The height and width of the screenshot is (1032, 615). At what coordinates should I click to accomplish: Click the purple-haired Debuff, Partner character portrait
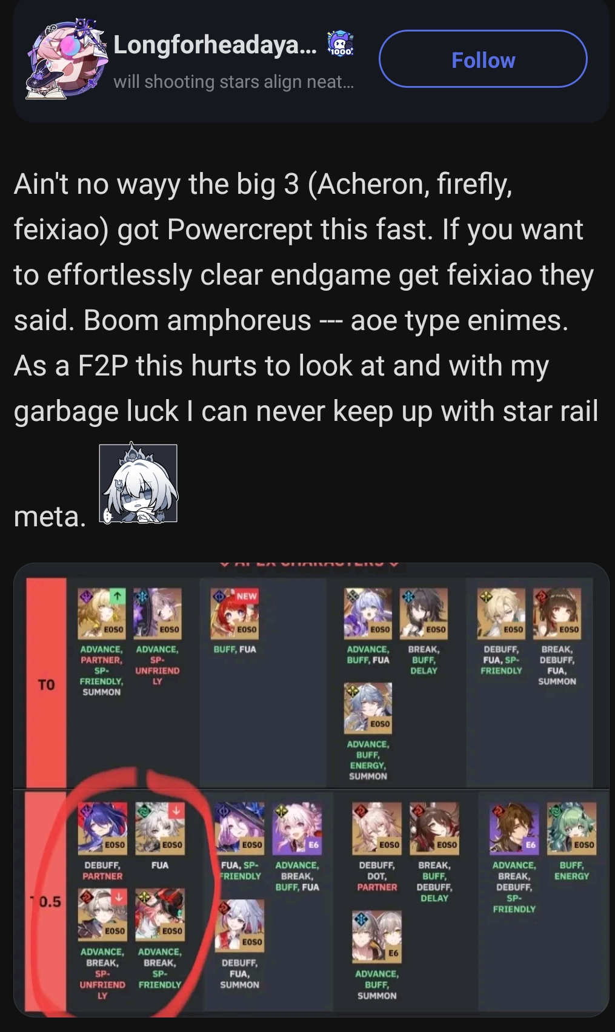[102, 827]
